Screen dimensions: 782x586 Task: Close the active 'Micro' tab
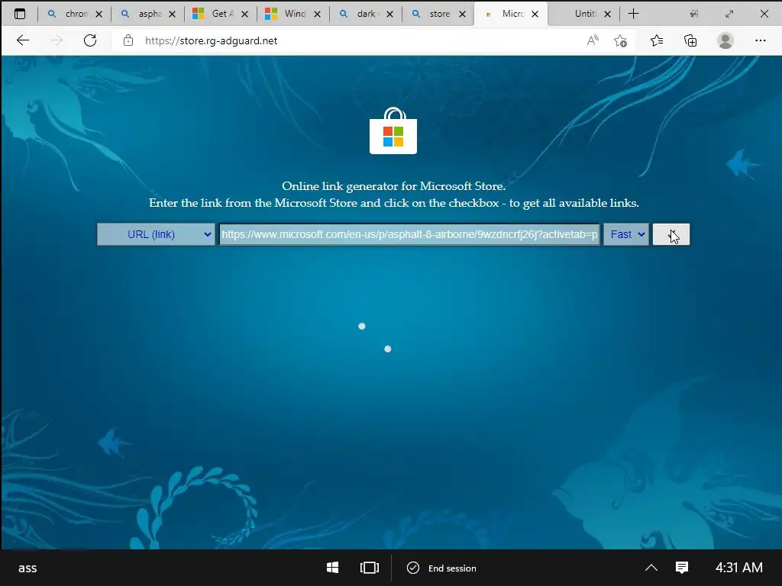[x=535, y=14]
